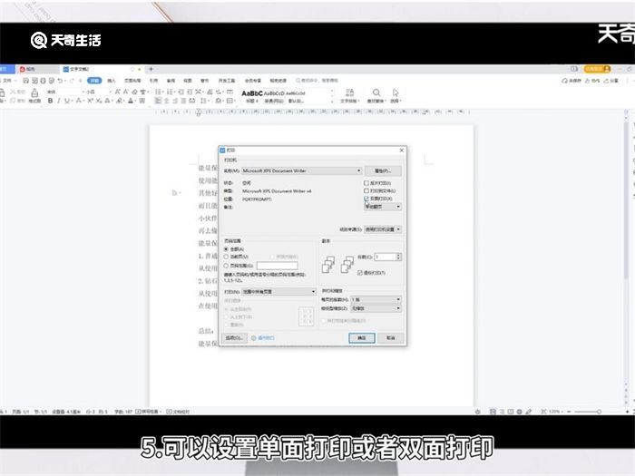
Task: Open the printer name dropdown
Action: pyautogui.click(x=302, y=170)
